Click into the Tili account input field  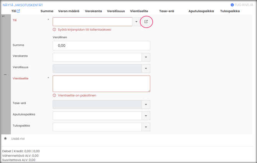coord(92,22)
